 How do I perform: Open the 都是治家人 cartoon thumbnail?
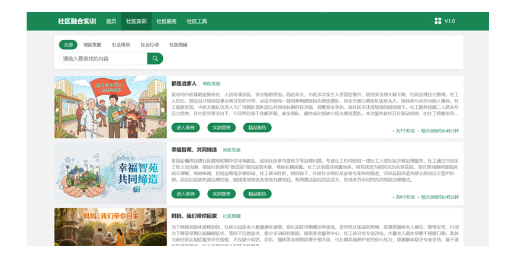coord(111,107)
